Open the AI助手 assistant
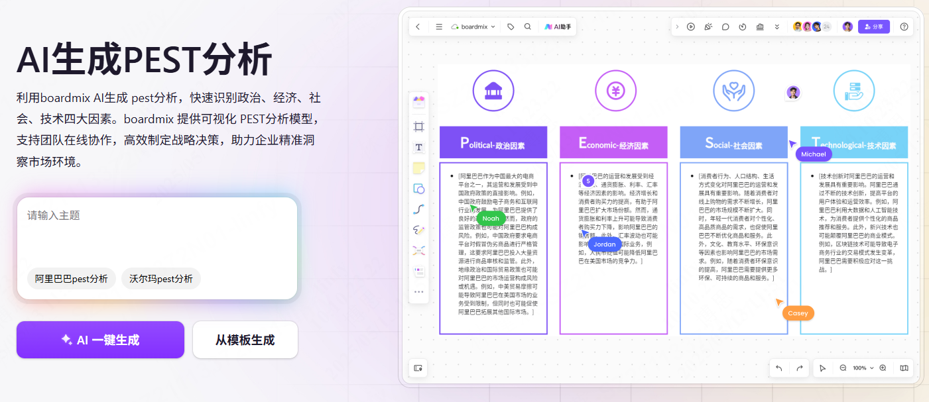Screen dimensions: 929x402 coord(558,26)
